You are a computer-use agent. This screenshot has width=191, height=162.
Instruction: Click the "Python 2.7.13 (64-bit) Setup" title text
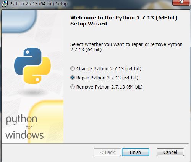39,4
